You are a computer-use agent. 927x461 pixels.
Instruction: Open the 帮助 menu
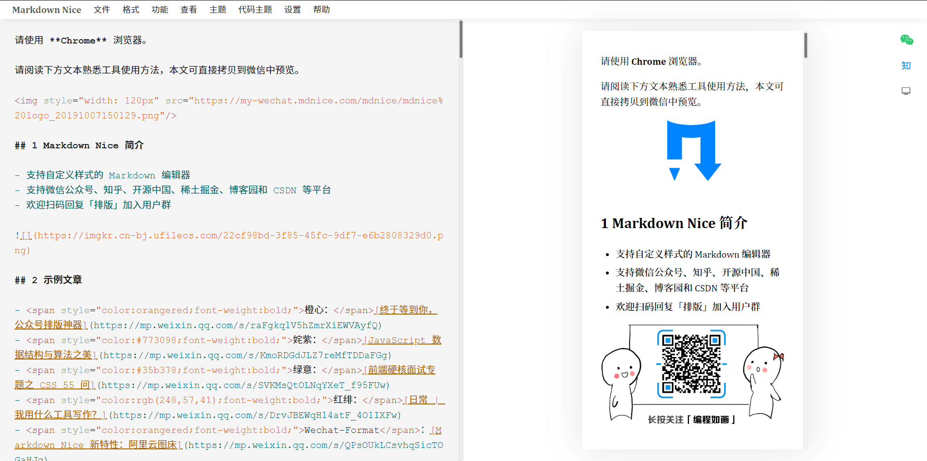[x=322, y=10]
